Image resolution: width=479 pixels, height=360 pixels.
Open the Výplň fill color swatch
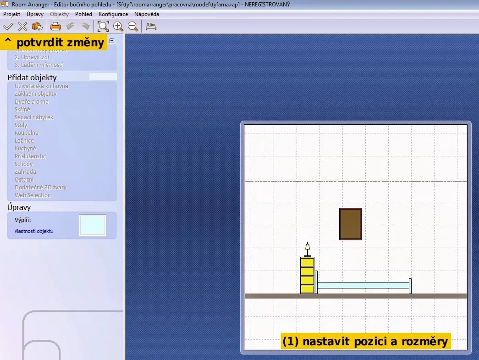coord(93,225)
